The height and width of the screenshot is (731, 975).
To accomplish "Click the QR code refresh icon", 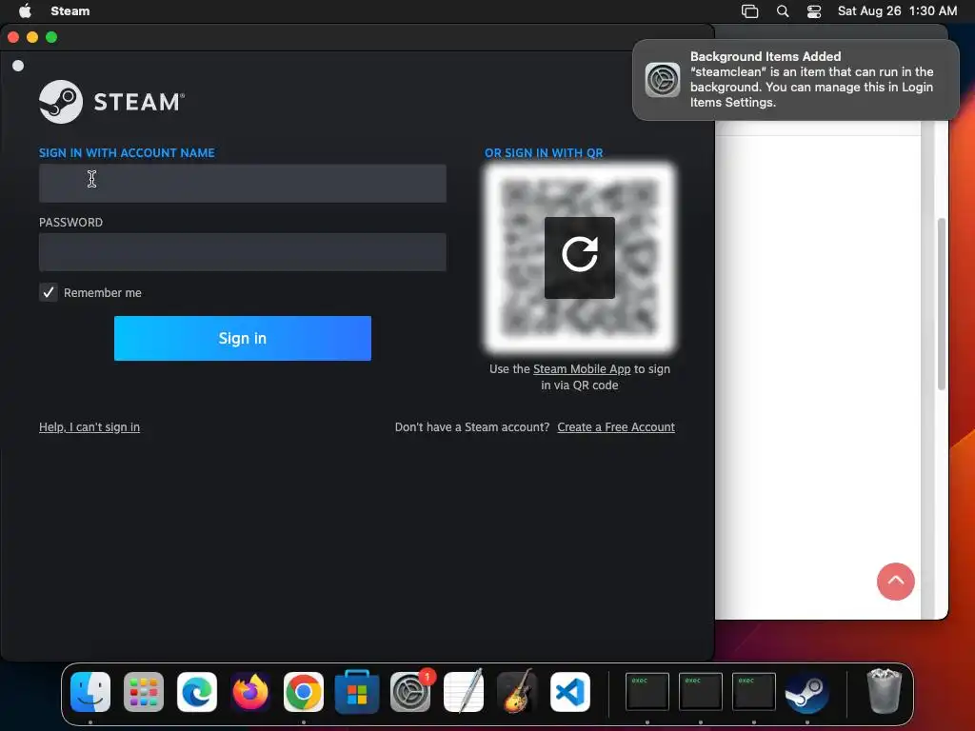I will tap(580, 257).
